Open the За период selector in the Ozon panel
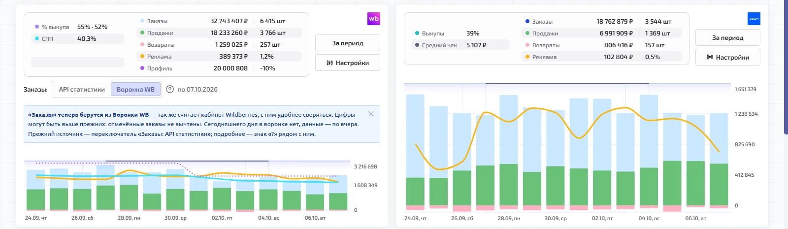Image resolution: width=788 pixels, height=229 pixels. (728, 37)
